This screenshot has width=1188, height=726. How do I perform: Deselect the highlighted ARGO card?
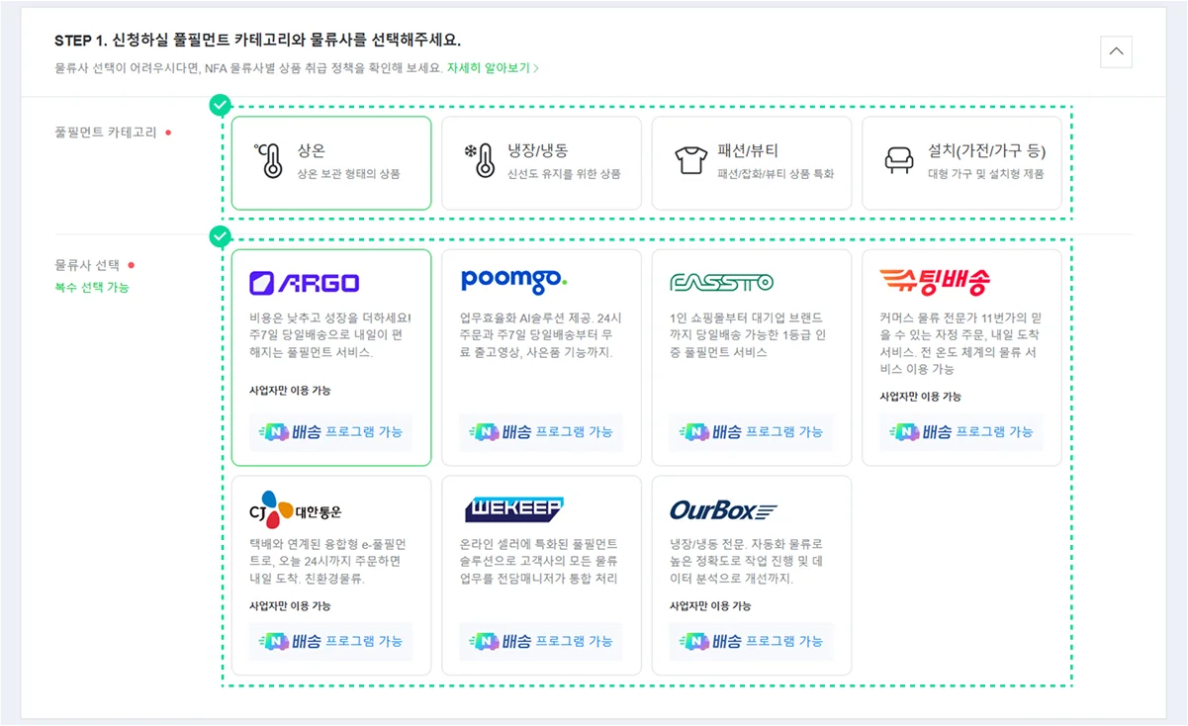coord(330,356)
